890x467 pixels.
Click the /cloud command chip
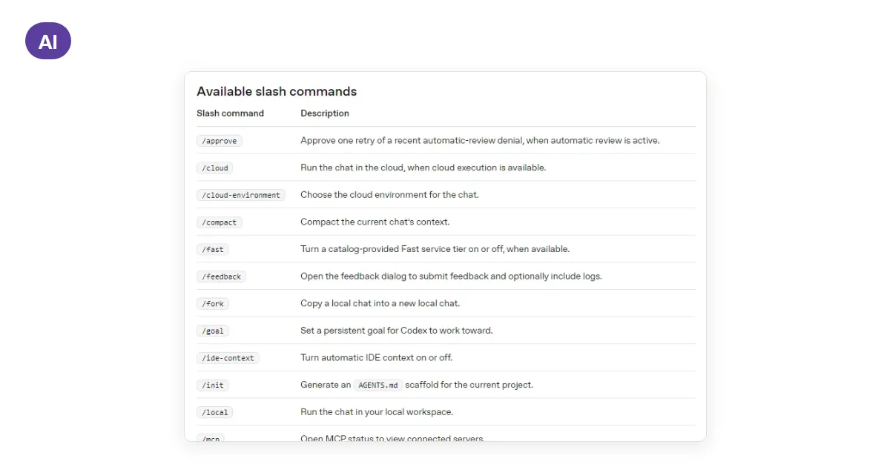(x=215, y=168)
